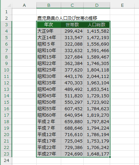Select column B header

(x=49, y=5)
